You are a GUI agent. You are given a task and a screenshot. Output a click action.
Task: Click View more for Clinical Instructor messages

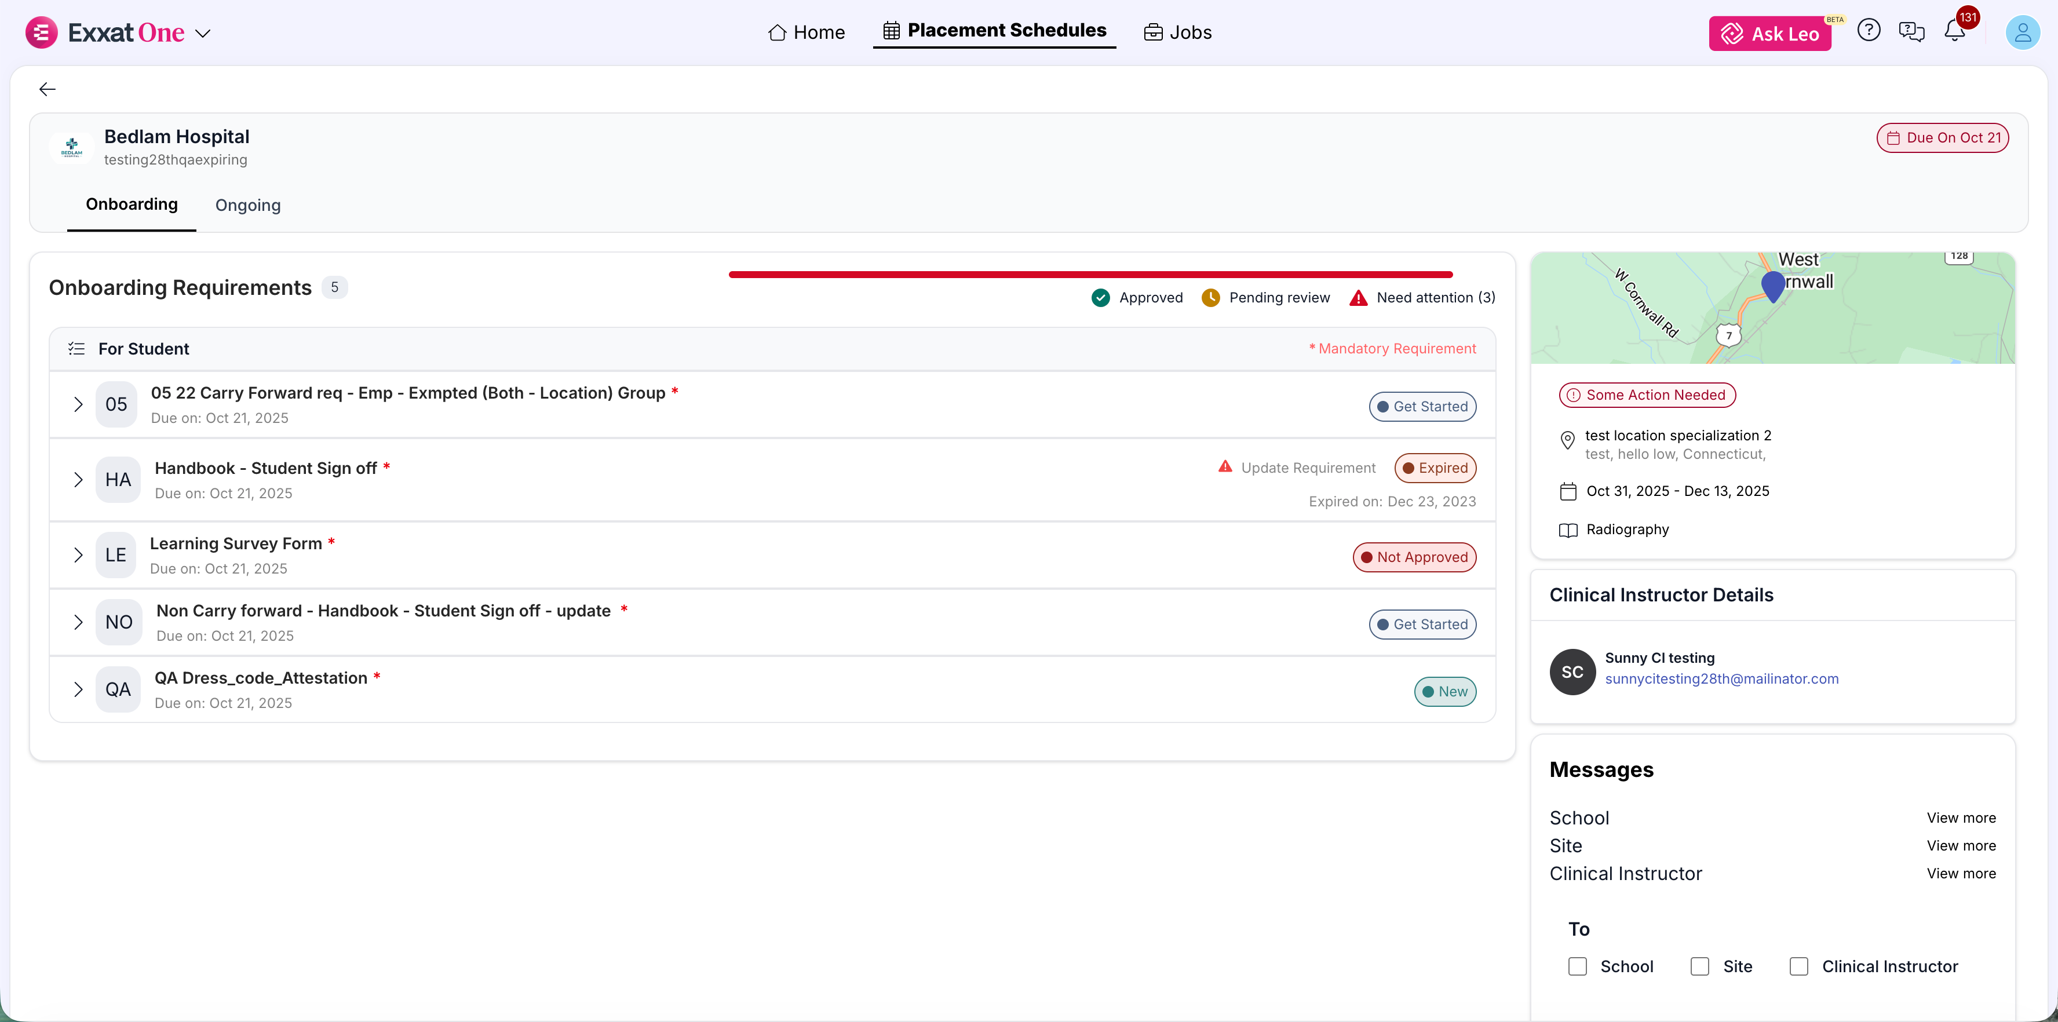pyautogui.click(x=1961, y=873)
